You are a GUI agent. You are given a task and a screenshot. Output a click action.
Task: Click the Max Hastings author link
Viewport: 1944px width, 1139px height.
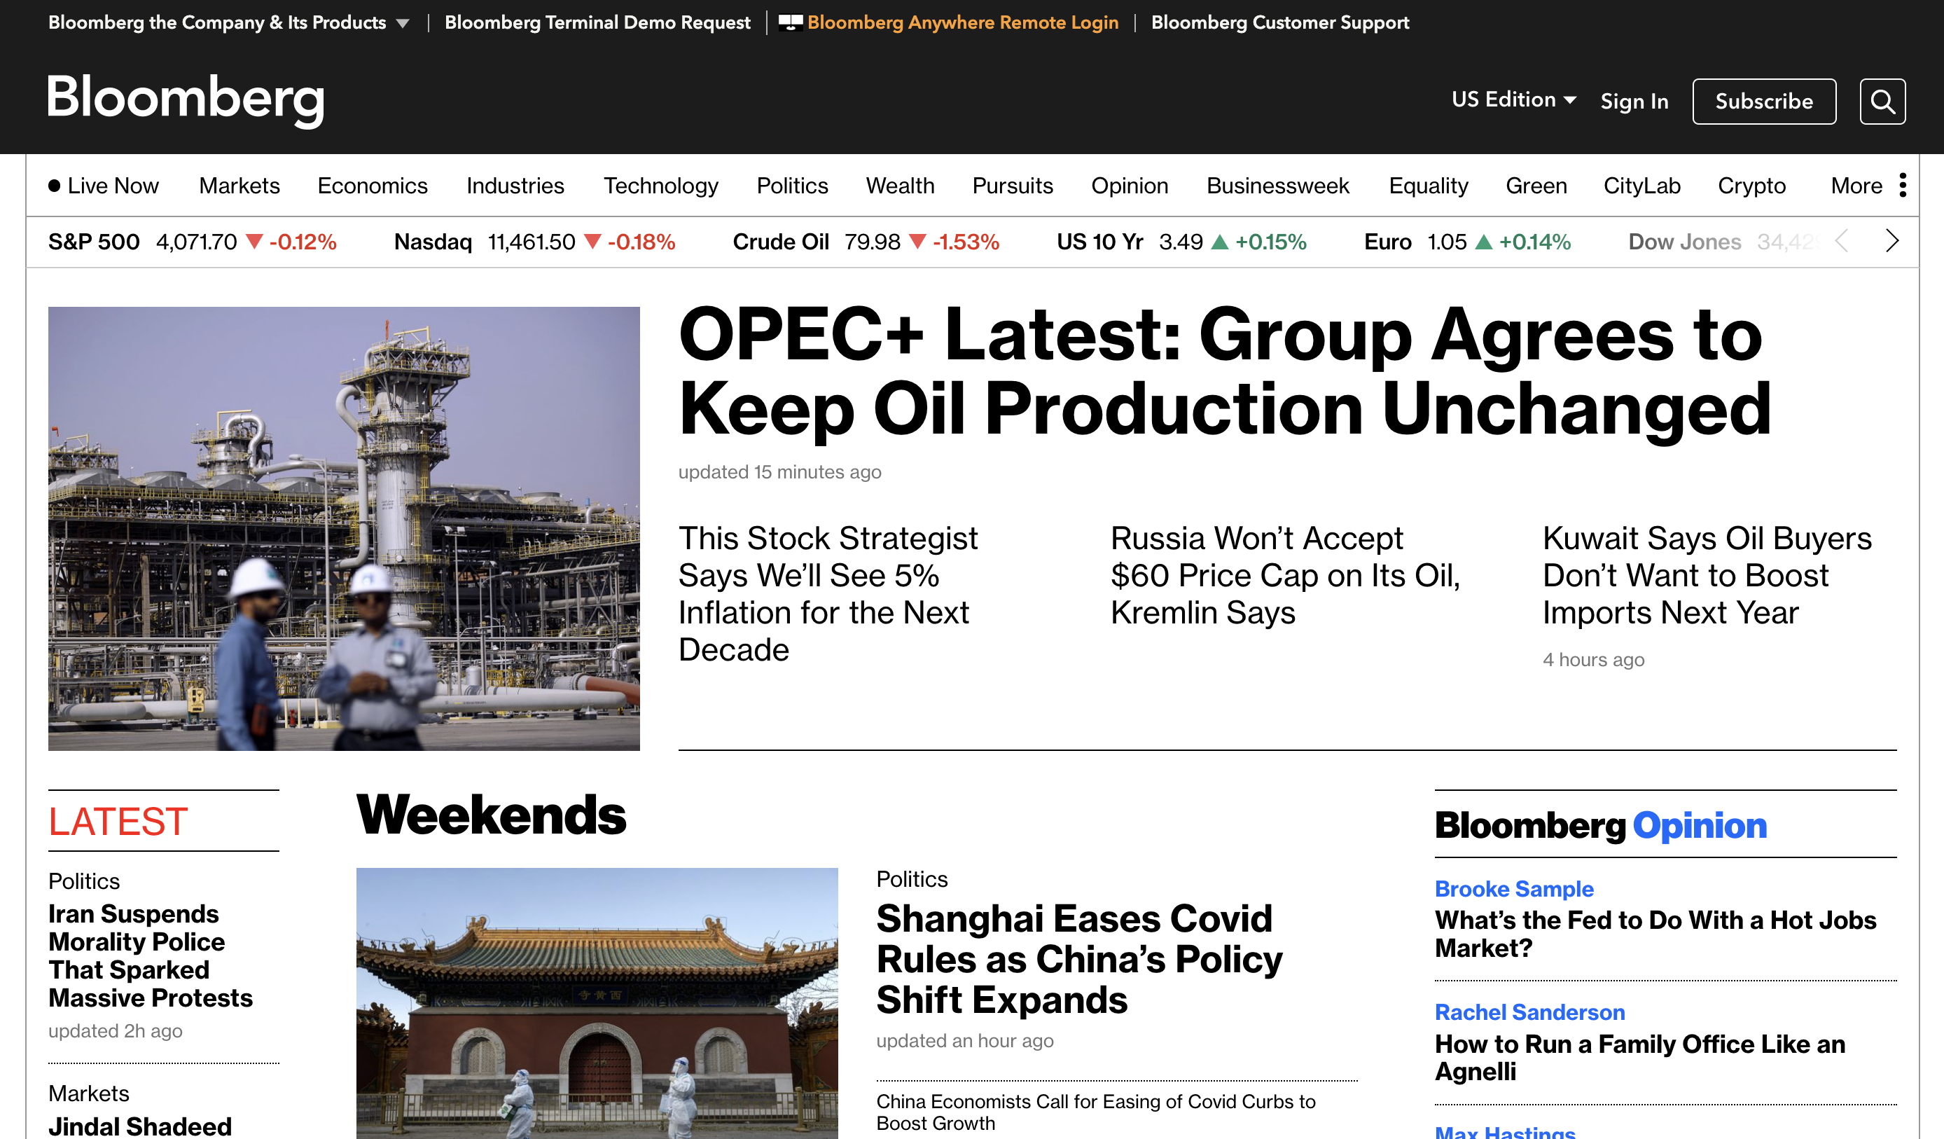tap(1504, 1131)
